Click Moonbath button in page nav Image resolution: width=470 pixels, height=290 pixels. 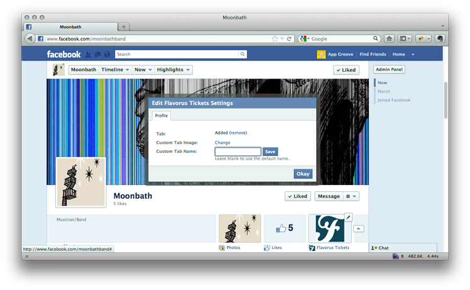coord(84,70)
